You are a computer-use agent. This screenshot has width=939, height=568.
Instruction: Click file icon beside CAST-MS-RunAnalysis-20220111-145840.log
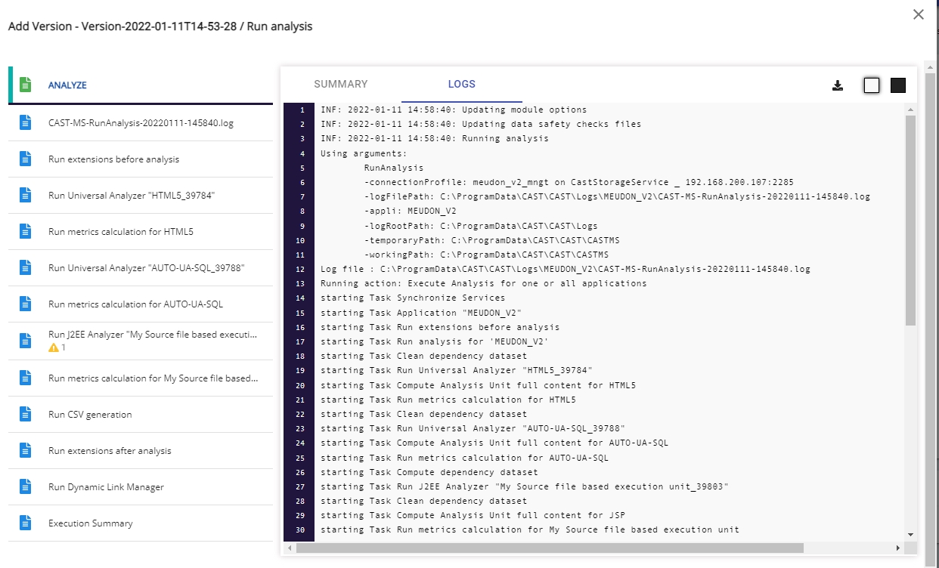pos(26,122)
